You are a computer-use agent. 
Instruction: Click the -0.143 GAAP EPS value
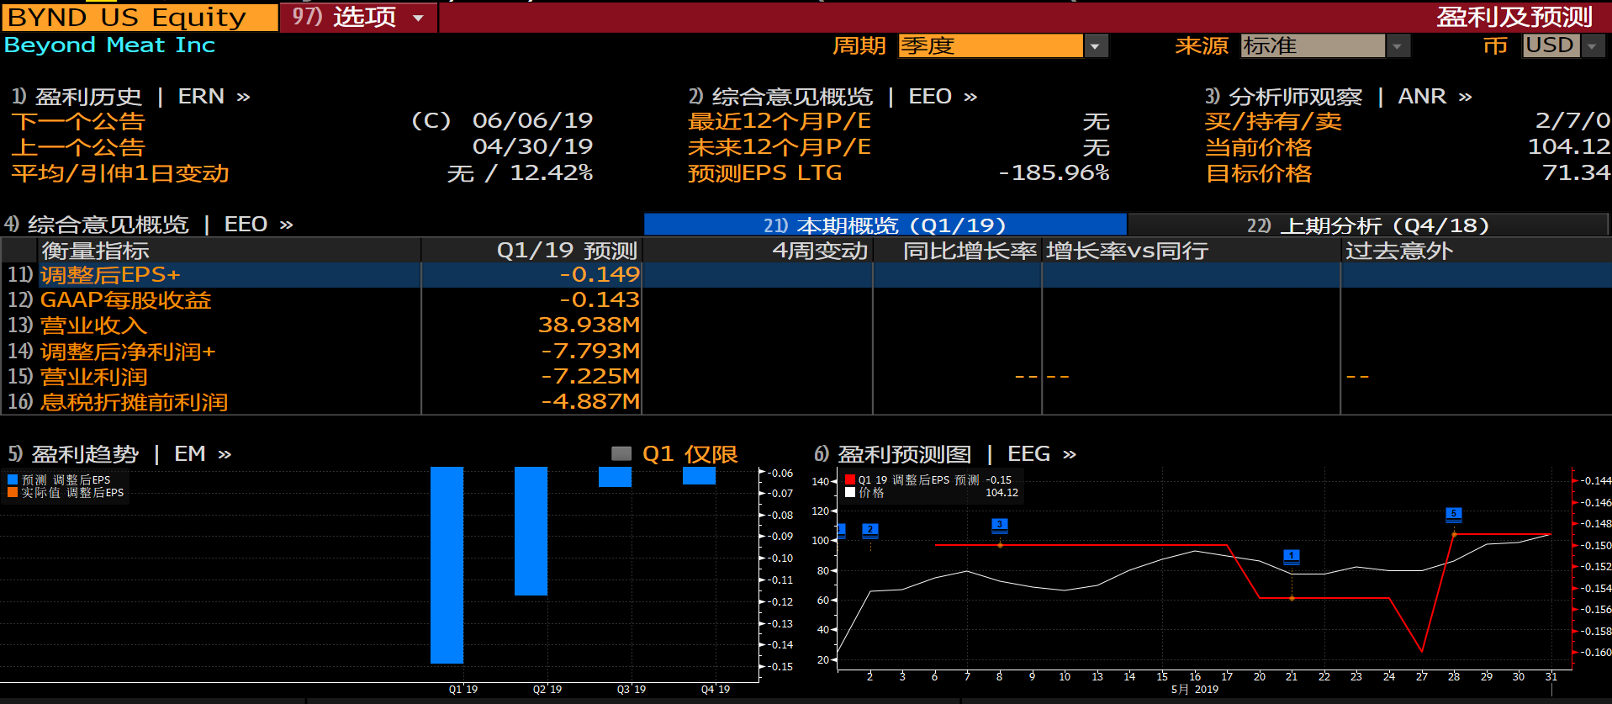click(x=600, y=300)
